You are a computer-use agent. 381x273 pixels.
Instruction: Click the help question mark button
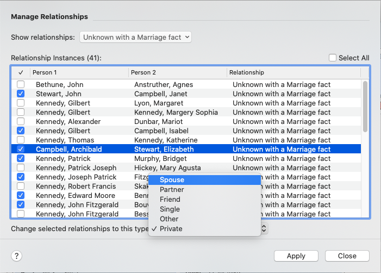point(16,256)
